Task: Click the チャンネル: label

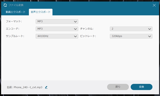Action: pos(87,29)
